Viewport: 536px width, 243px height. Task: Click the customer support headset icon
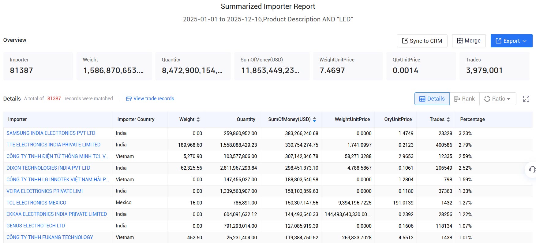point(532,170)
